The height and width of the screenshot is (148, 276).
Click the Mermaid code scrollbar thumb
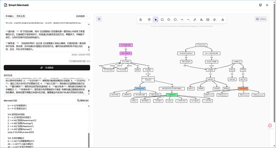pyautogui.click(x=89, y=140)
